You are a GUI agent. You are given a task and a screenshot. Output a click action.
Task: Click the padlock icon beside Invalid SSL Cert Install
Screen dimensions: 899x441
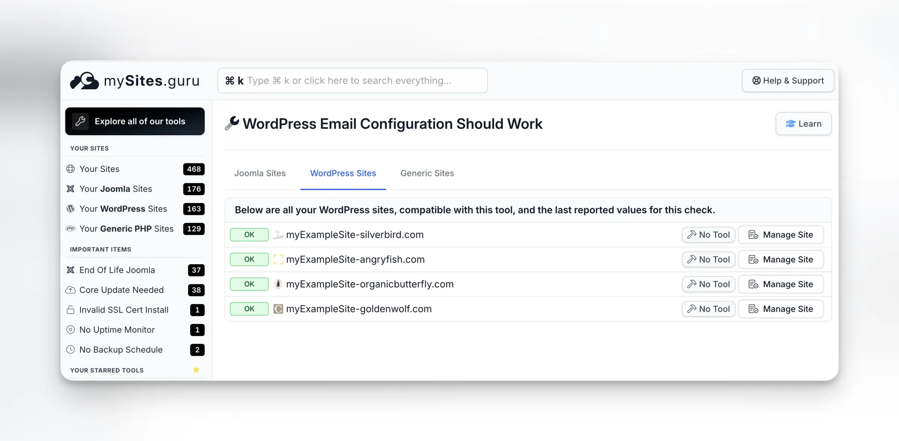click(70, 310)
